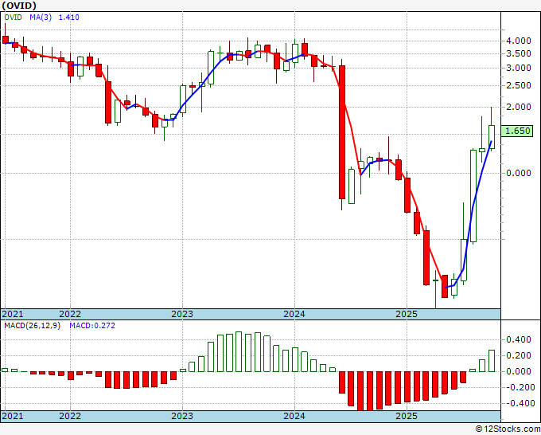The image size is (541, 435).
Task: Click the 2022 label on price chart time axis
Action: 70,314
